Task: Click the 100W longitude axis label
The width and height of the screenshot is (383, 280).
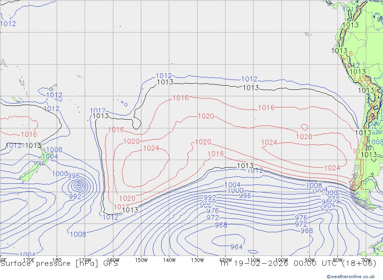Action: [x=282, y=260]
